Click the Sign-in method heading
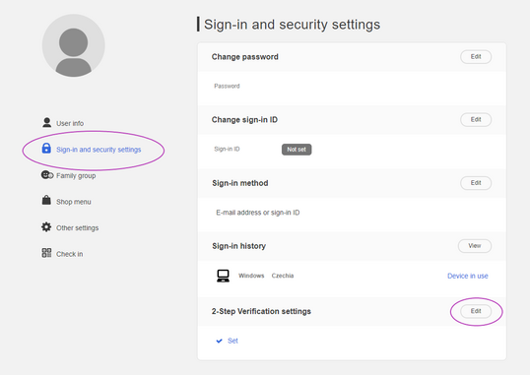The width and height of the screenshot is (530, 375). coord(240,183)
